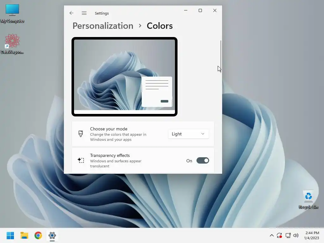Viewport: 324px width, 243px height.
Task: Click the Settings window vertical scrollbar
Action: pos(221,56)
